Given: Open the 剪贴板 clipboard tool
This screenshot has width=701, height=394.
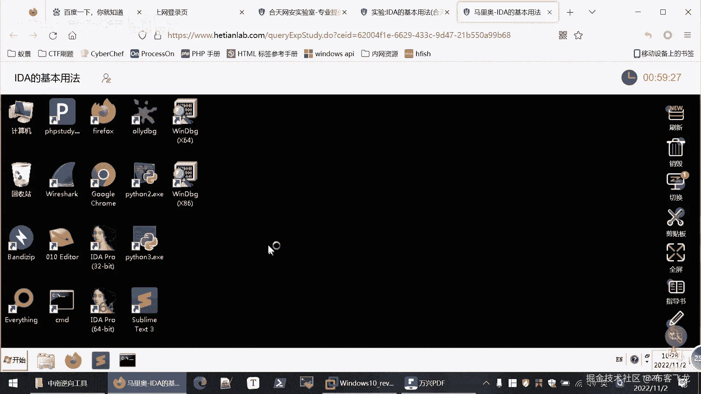Looking at the screenshot, I should coord(675,218).
